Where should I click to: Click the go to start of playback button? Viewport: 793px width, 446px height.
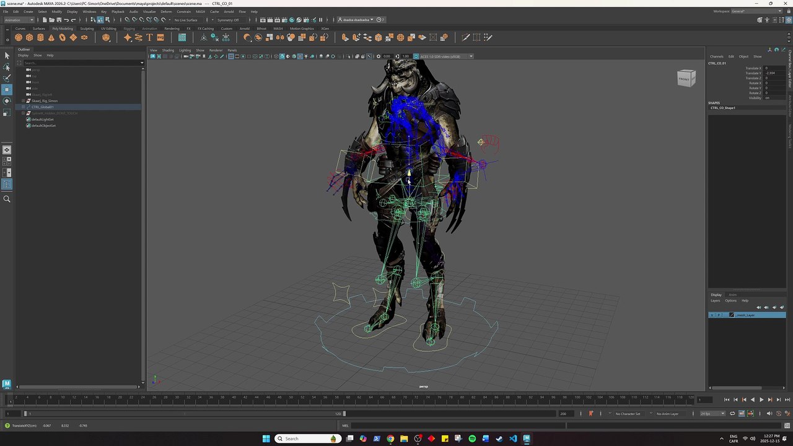[x=726, y=400]
